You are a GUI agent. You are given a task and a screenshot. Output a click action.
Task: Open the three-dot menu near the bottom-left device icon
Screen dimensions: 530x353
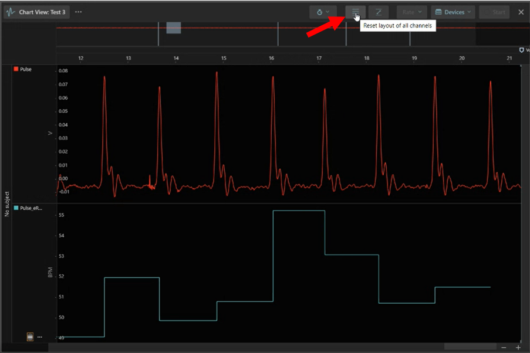click(39, 337)
